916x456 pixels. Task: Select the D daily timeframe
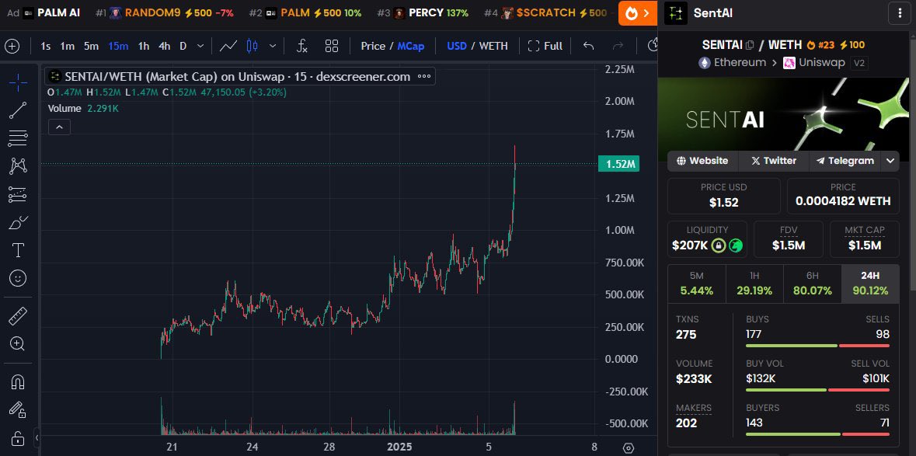click(183, 46)
